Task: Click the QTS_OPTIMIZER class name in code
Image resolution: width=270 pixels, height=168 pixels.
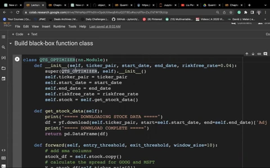Action: pyautogui.click(x=57, y=60)
